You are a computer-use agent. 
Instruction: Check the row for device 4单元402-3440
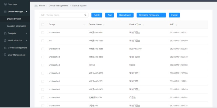coord(43,57)
